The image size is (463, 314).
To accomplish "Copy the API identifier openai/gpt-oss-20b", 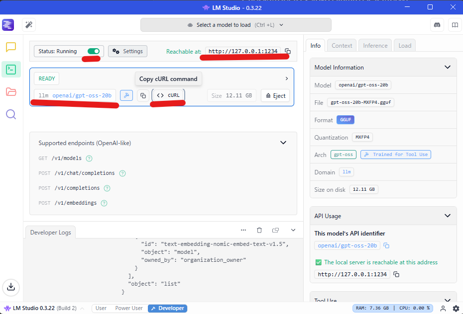I will coord(386,245).
